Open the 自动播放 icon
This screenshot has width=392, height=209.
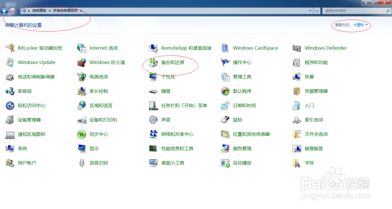coord(225,163)
